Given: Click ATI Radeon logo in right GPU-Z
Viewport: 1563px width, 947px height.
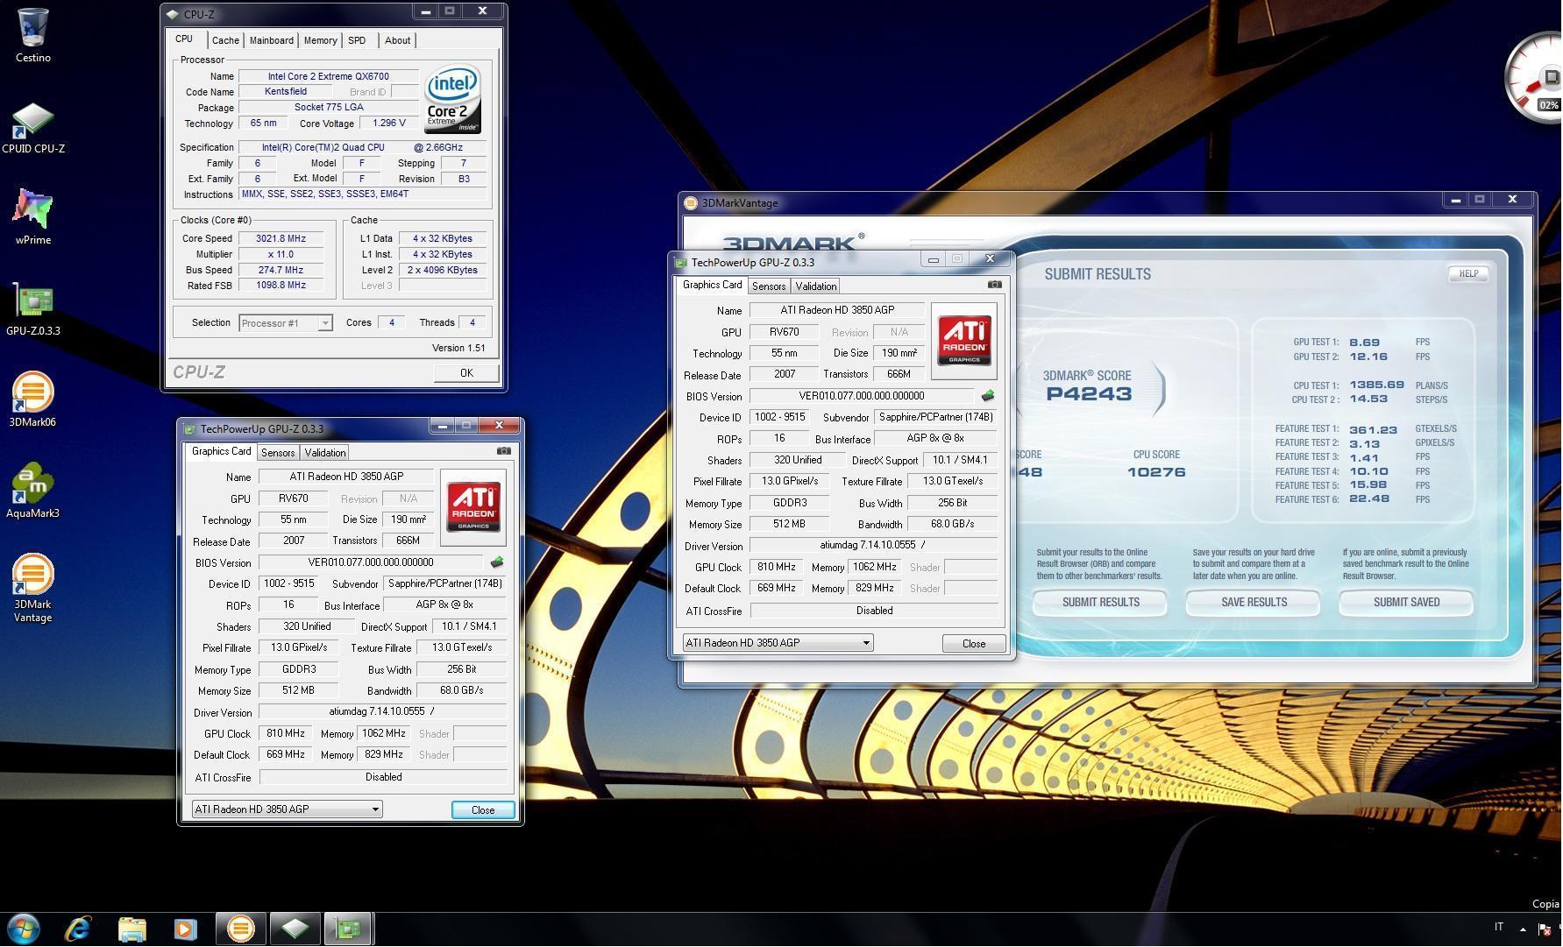Looking at the screenshot, I should (964, 341).
